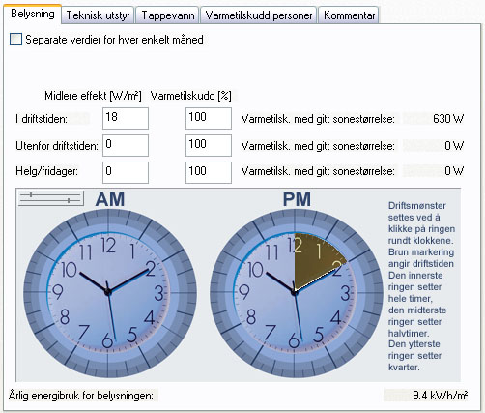The height and width of the screenshot is (413, 485).
Task: Click the Utenfor driftstiden Varmetilskudd percent field
Action: (x=209, y=145)
